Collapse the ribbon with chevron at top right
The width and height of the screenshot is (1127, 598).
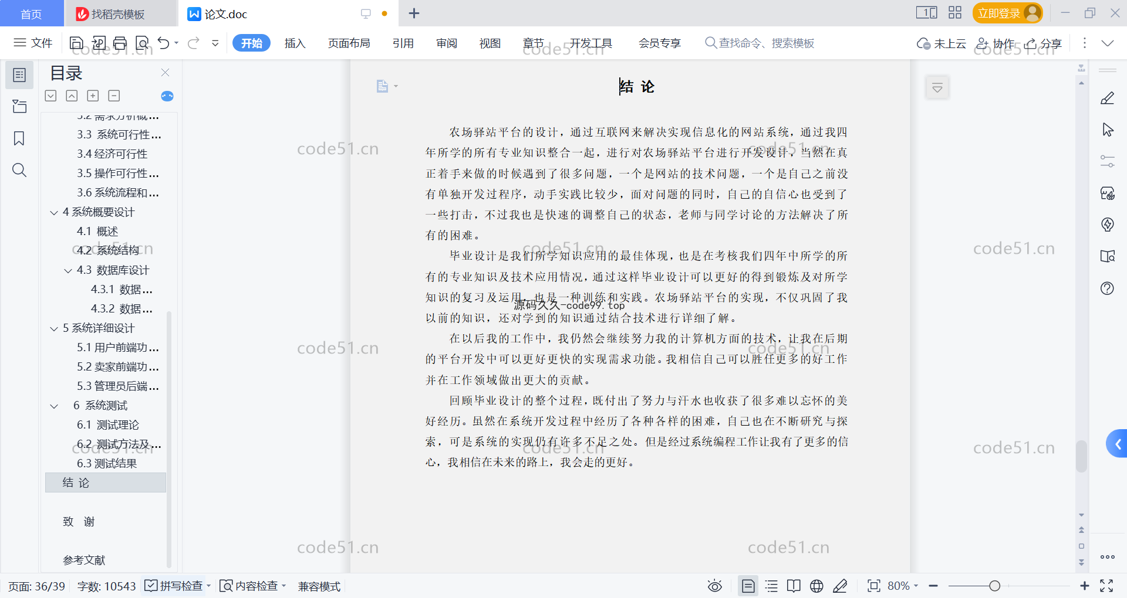1108,43
